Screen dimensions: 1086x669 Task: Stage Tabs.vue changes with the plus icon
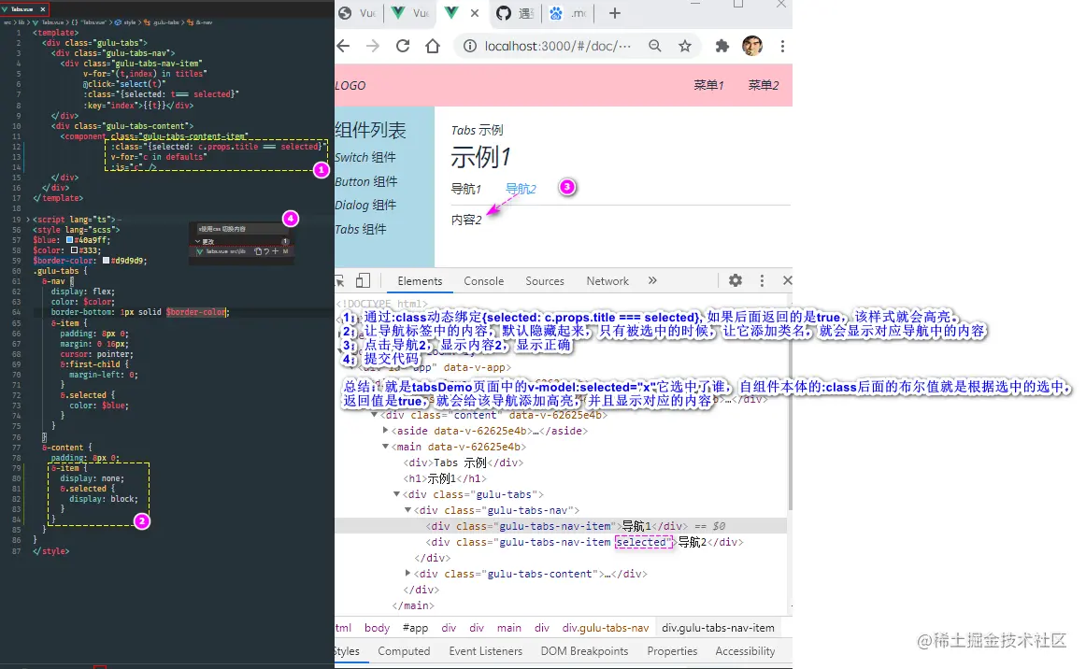pos(276,251)
